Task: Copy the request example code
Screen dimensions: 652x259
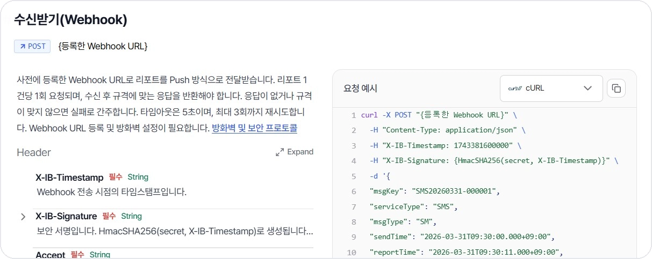Action: pos(616,88)
